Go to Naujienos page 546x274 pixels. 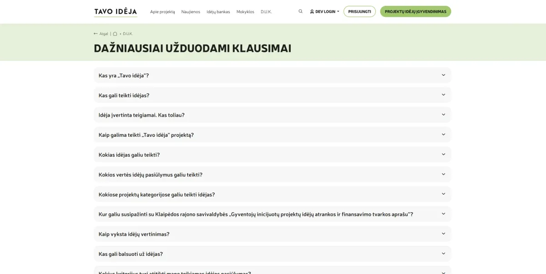point(191,12)
